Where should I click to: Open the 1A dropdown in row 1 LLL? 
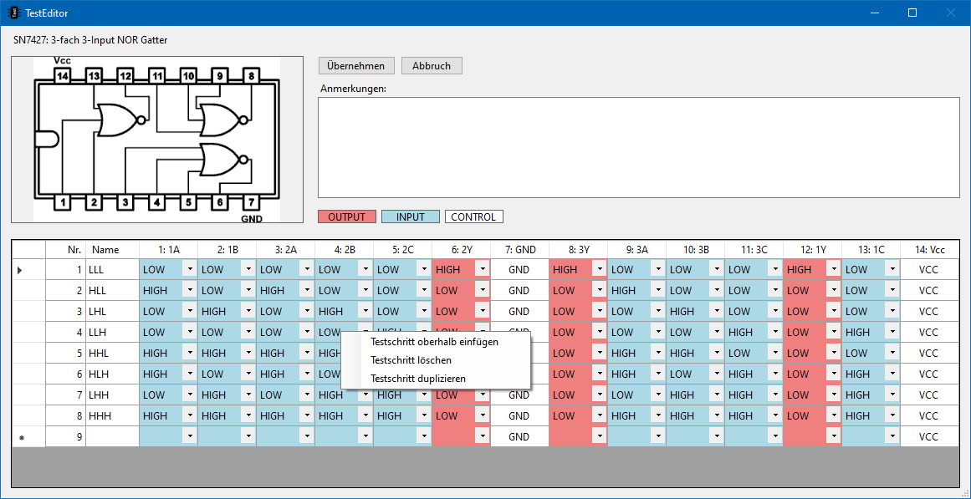(x=189, y=270)
